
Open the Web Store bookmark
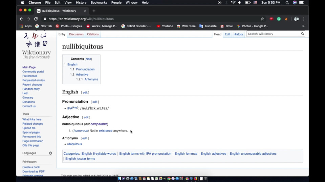pyautogui.click(x=186, y=26)
